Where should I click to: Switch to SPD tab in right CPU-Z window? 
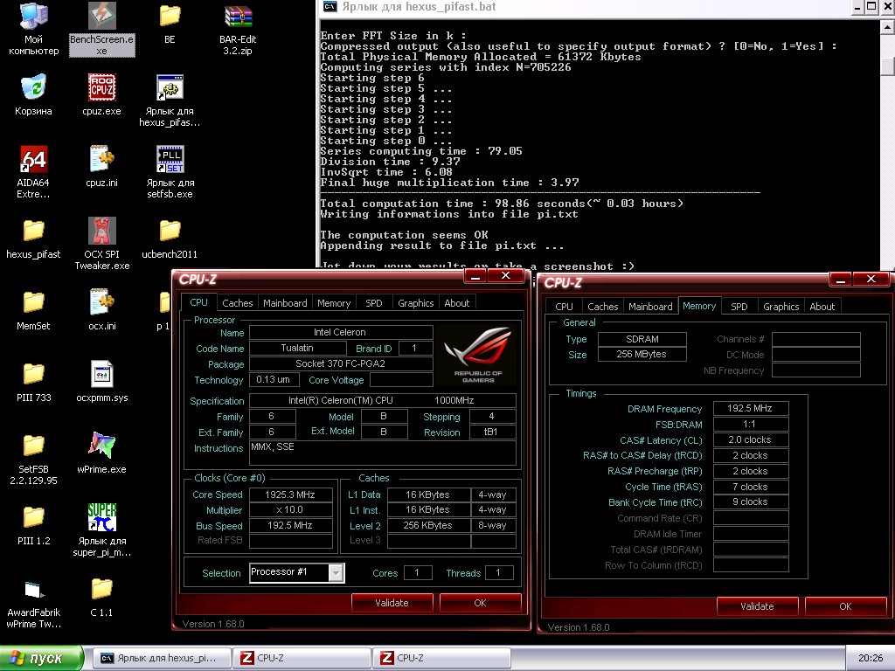tap(739, 307)
